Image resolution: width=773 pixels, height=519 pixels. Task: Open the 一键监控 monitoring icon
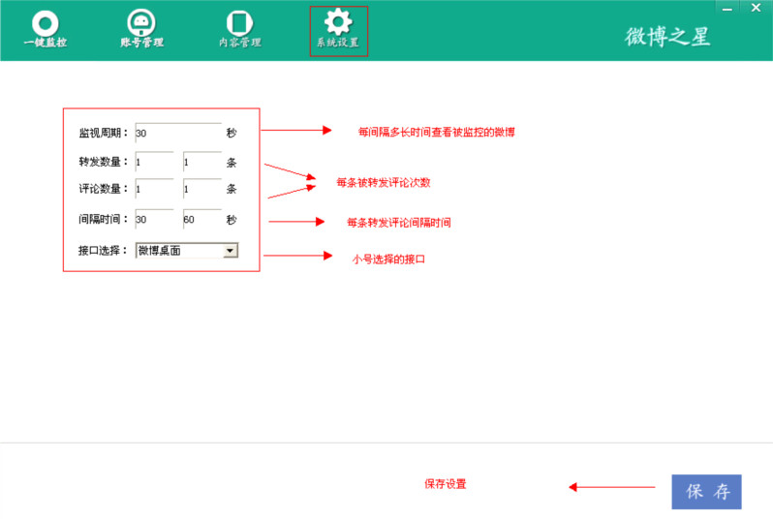[x=45, y=29]
